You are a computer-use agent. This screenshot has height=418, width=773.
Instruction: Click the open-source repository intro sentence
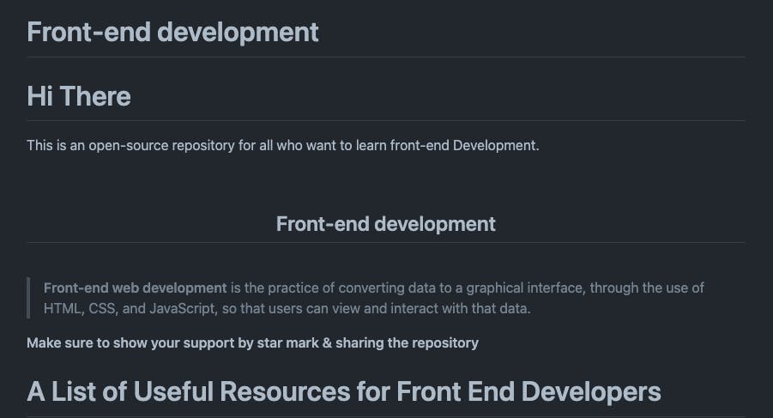click(283, 145)
